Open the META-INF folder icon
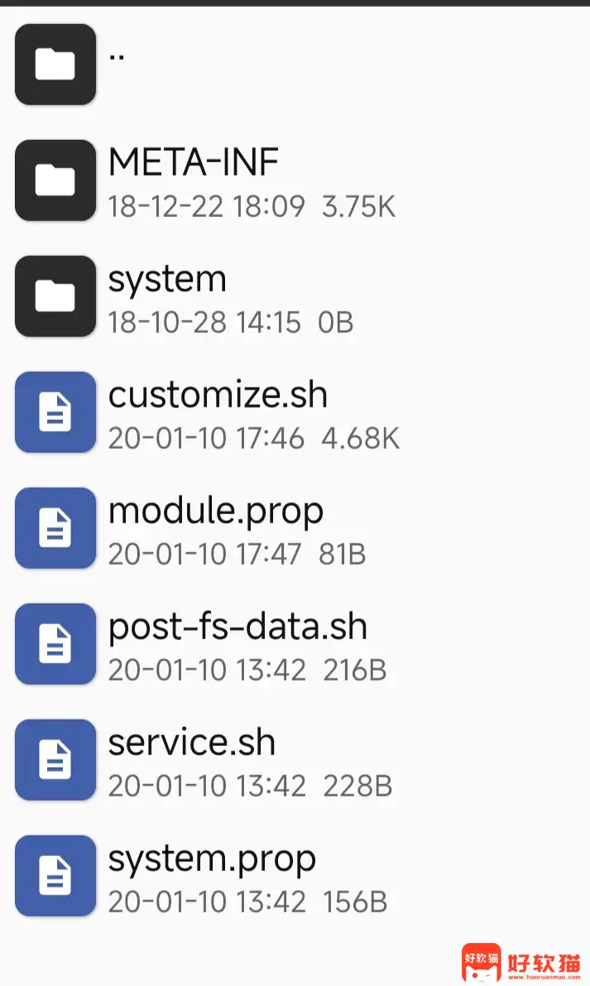The image size is (590, 986). (55, 180)
